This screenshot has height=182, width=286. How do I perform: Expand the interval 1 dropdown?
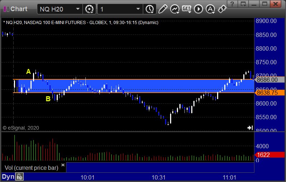[138, 9]
